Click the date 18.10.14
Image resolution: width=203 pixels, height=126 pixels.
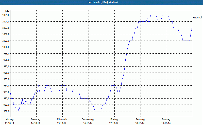tap(140, 123)
